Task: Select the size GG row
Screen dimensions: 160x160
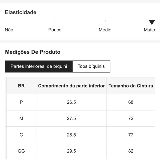Action: coord(21,151)
